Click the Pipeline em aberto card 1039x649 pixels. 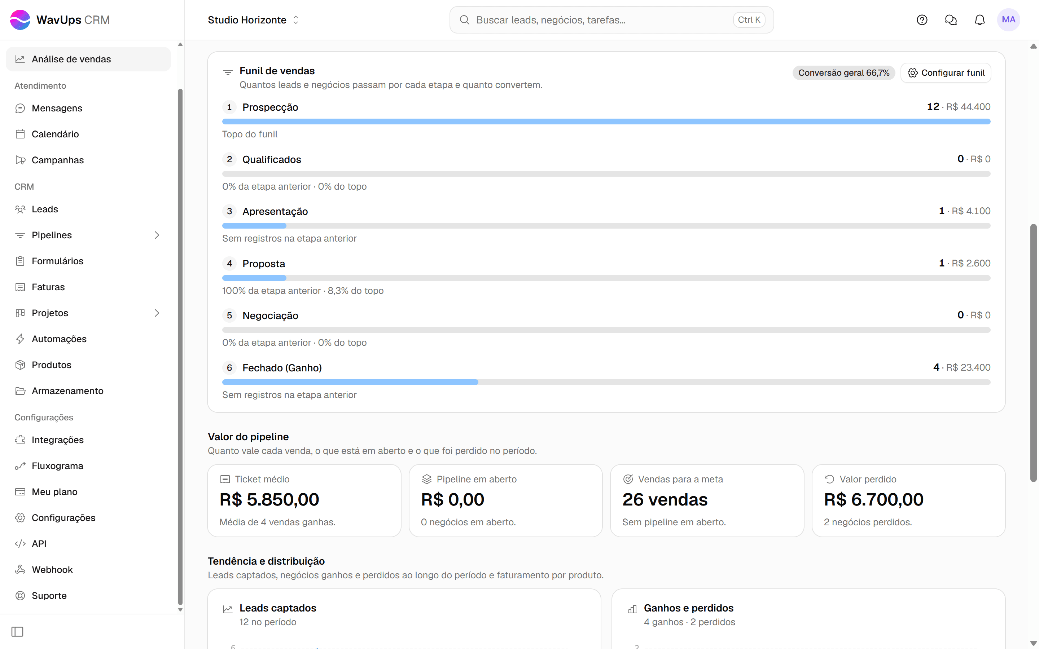point(506,500)
